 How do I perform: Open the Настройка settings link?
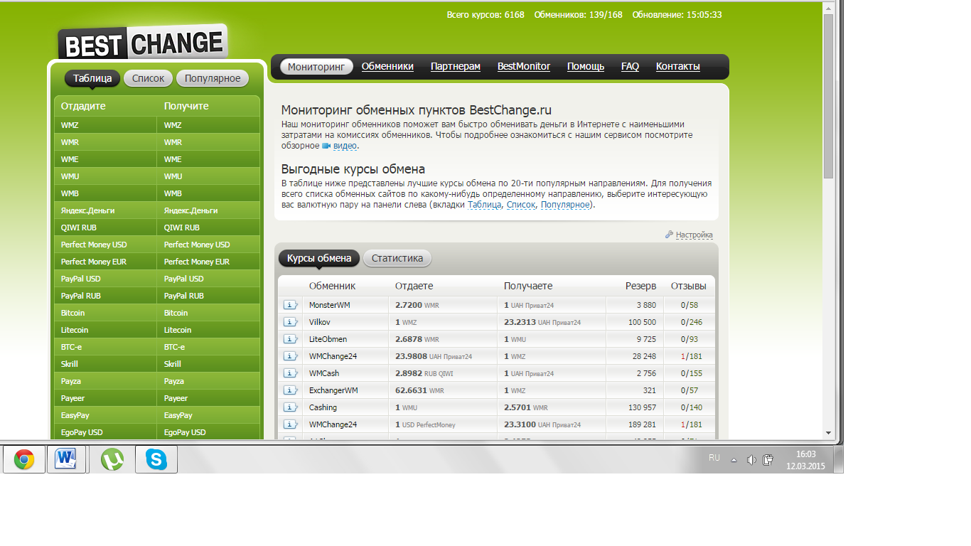tap(694, 235)
